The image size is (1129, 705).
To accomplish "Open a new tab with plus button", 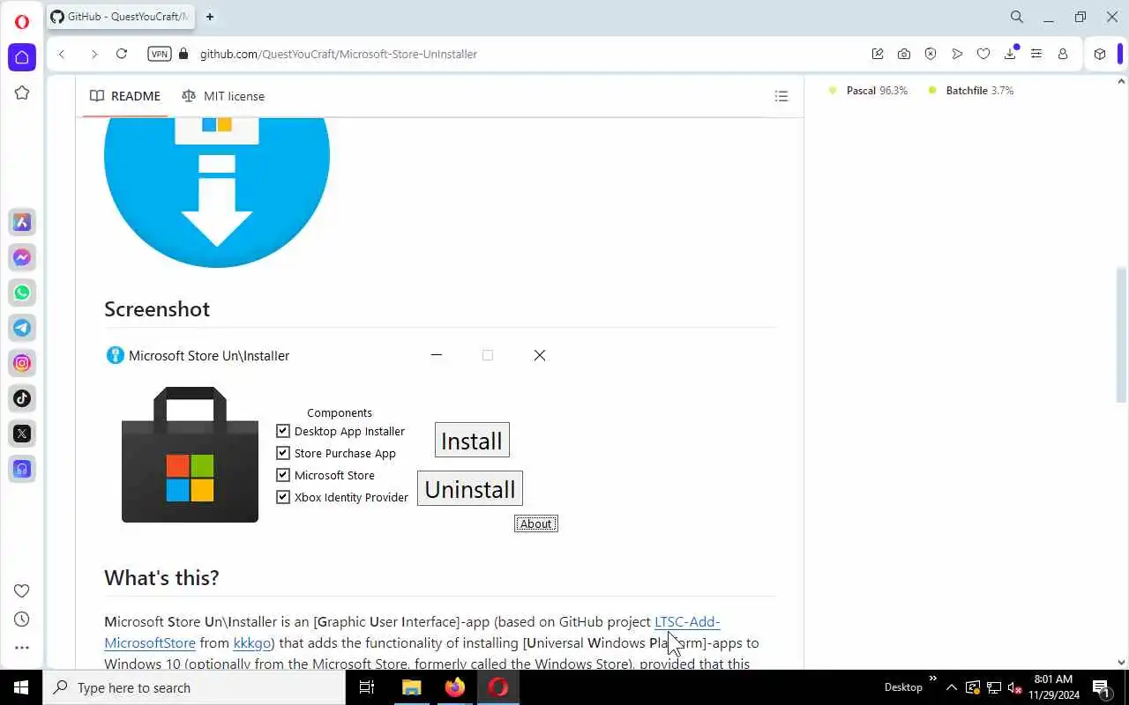I will click(x=210, y=17).
